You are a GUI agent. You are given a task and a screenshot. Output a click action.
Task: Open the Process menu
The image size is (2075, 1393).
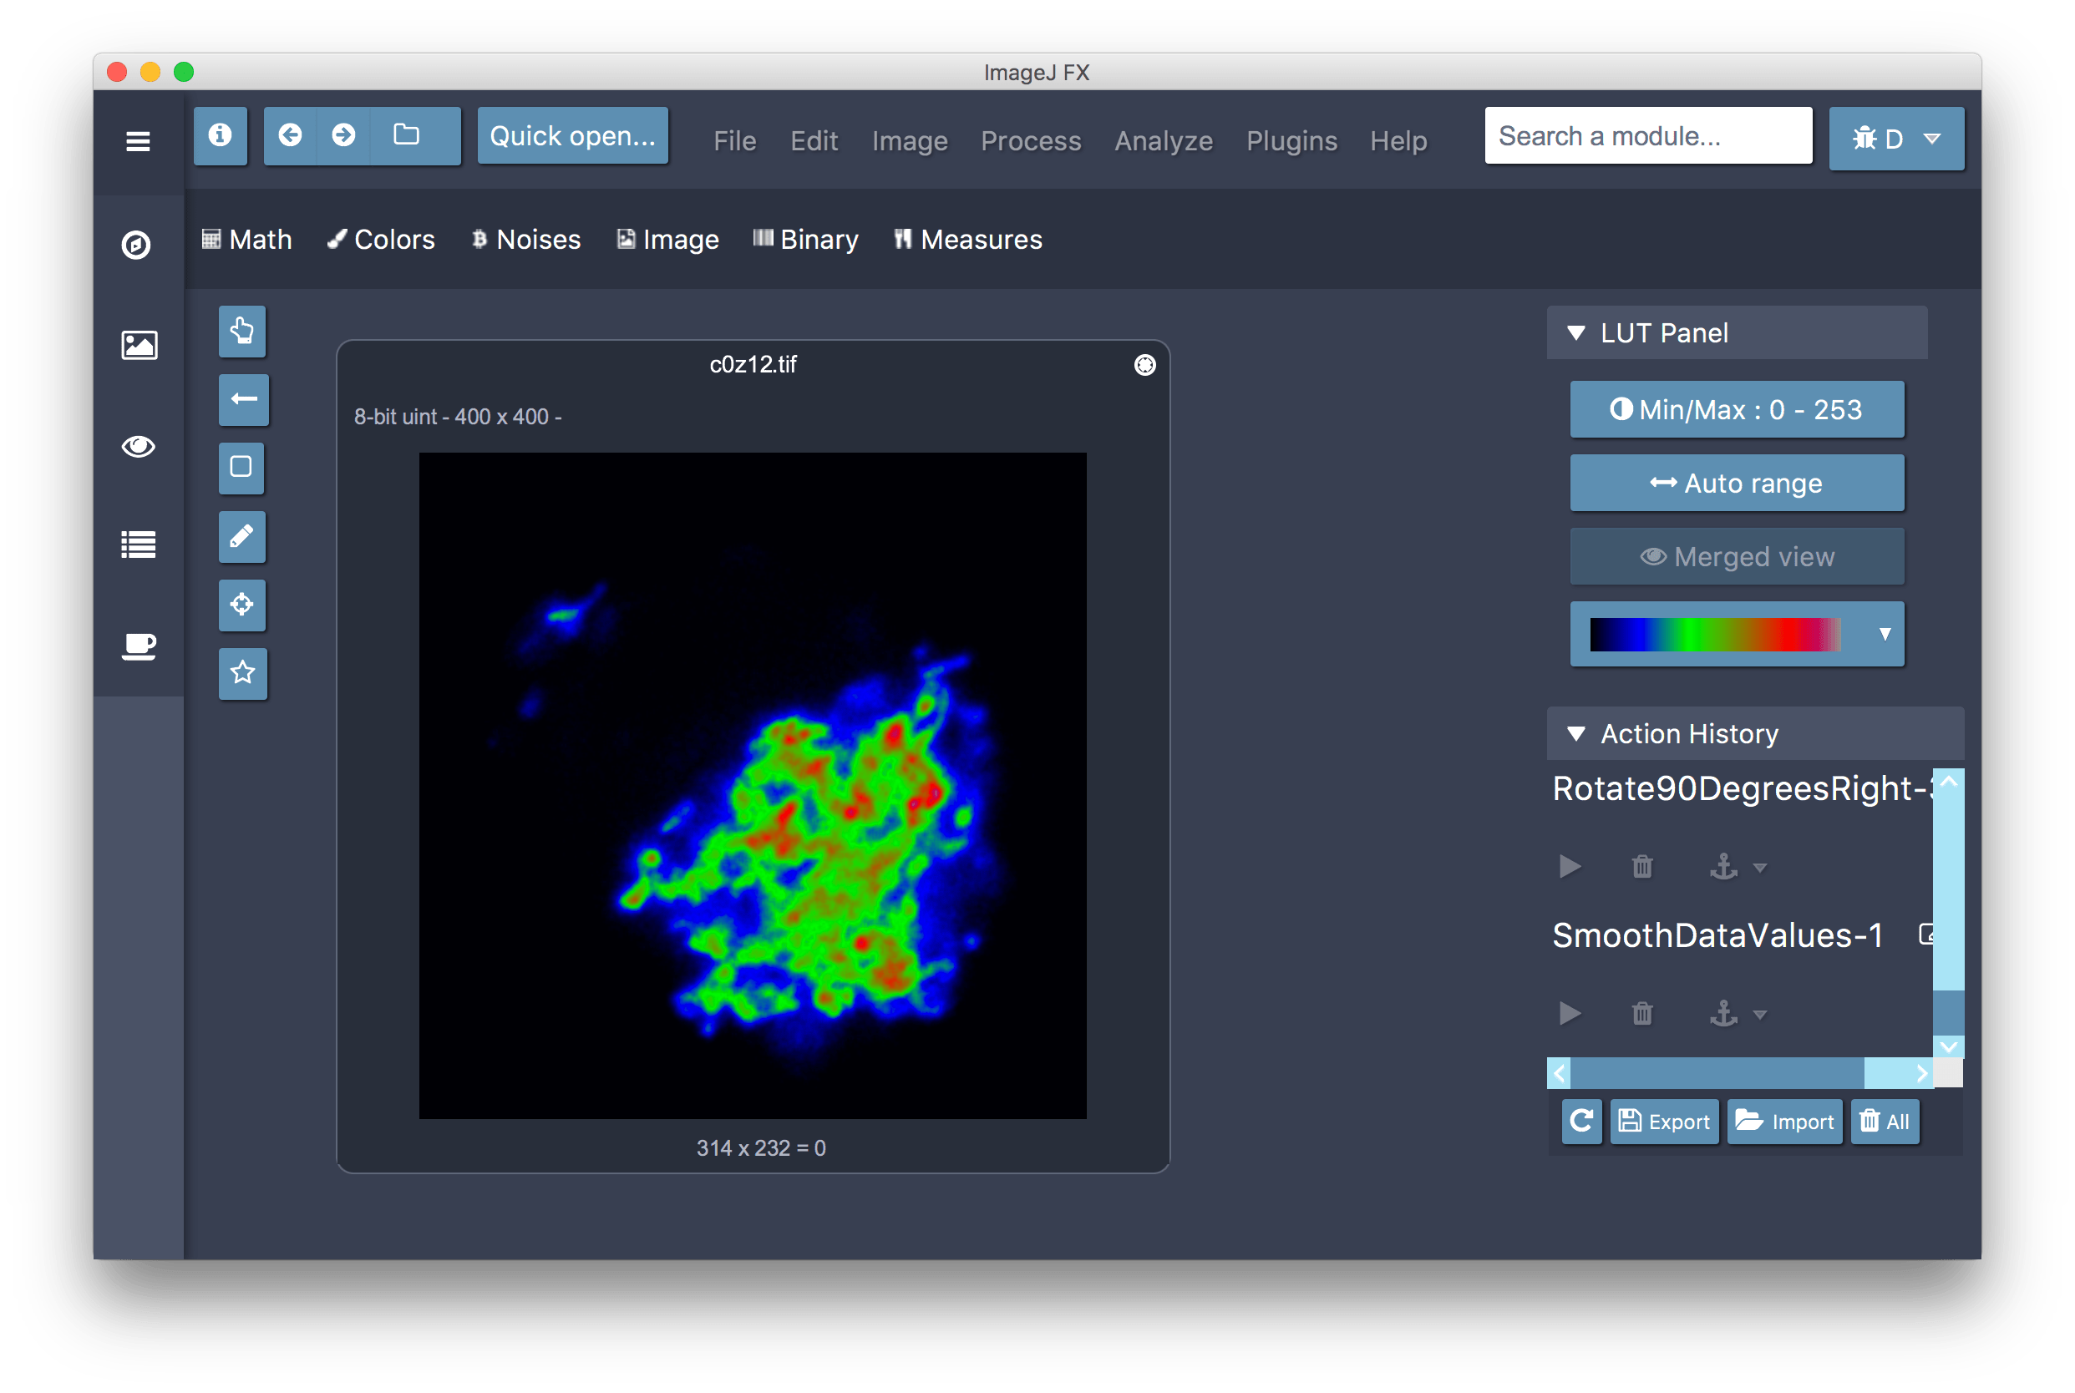[x=1030, y=140]
